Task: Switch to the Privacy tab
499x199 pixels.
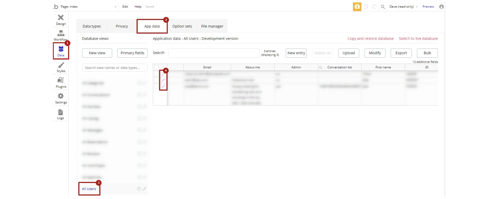Action: pyautogui.click(x=122, y=26)
